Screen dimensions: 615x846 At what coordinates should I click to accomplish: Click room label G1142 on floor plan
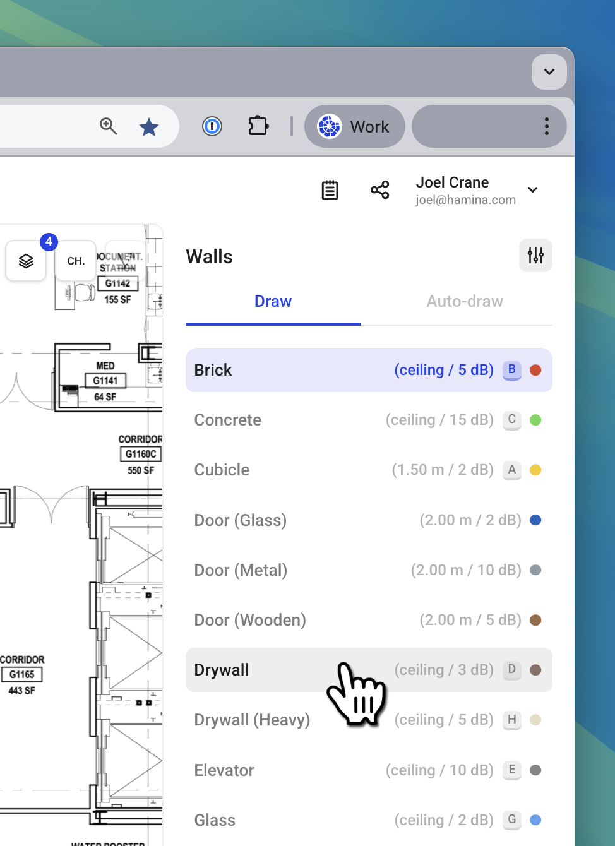coord(117,283)
